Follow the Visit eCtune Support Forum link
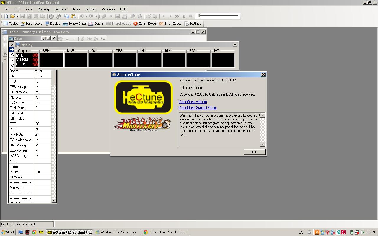378x236 pixels. [198, 108]
